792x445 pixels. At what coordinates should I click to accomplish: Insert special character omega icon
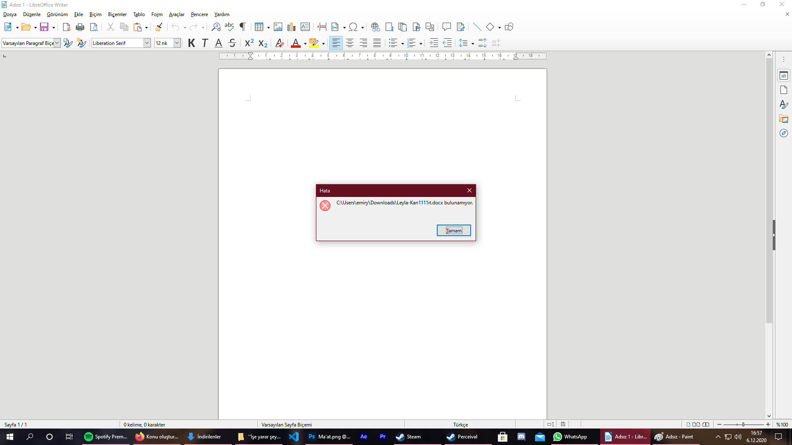pyautogui.click(x=353, y=27)
